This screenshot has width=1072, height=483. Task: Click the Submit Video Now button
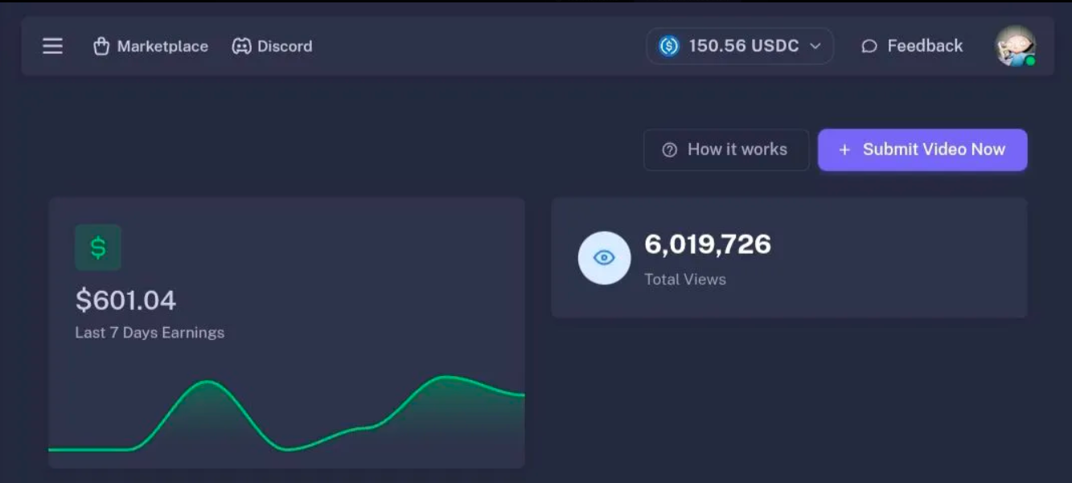point(922,149)
